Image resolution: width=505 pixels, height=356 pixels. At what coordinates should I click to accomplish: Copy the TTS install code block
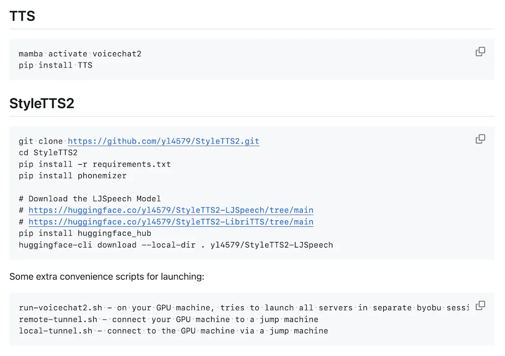(x=480, y=52)
